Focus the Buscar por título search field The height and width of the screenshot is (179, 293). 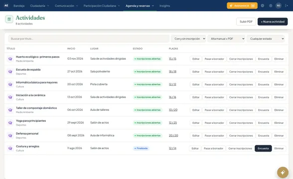(x=89, y=39)
